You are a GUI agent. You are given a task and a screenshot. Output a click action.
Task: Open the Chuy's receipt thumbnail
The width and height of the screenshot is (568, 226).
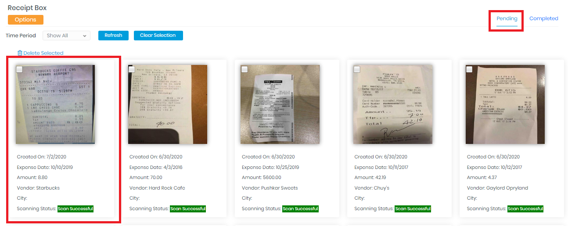392,104
